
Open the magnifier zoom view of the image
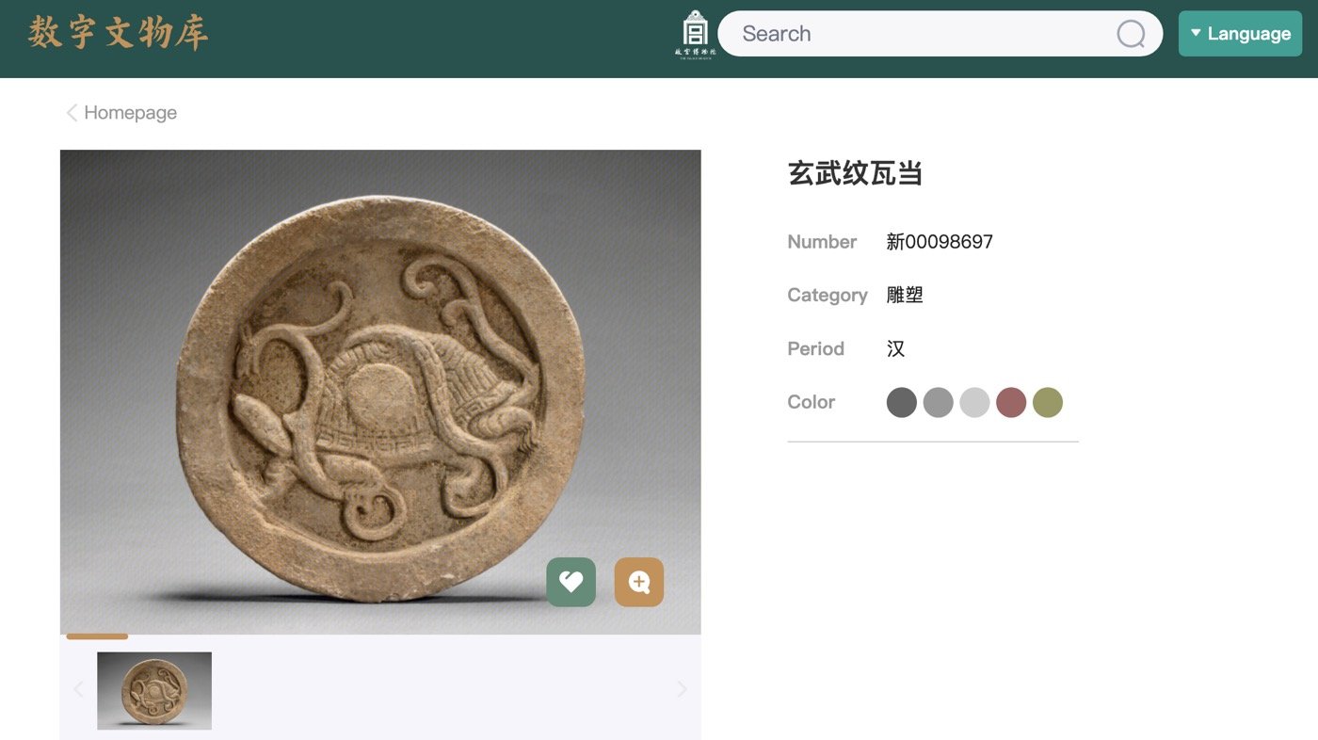coord(639,582)
